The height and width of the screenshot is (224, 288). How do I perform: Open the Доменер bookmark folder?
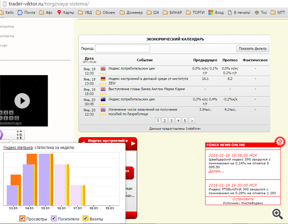131,13
